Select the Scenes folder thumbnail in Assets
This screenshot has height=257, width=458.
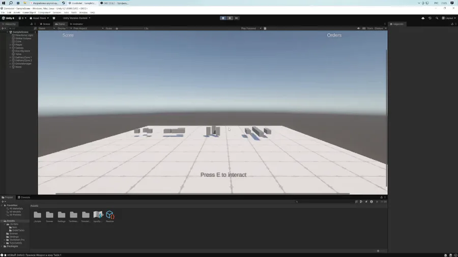pyautogui.click(x=50, y=216)
